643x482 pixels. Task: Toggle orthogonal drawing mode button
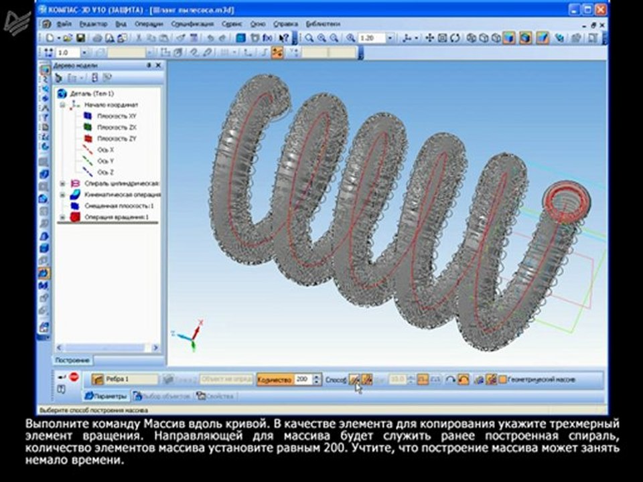[x=247, y=52]
